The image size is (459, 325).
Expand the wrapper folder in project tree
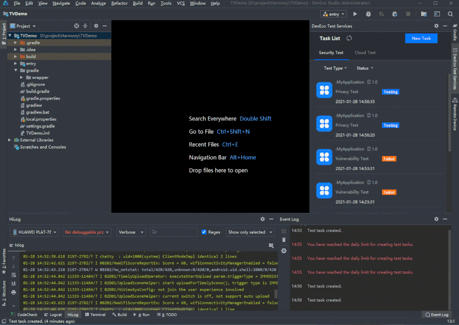coord(22,78)
